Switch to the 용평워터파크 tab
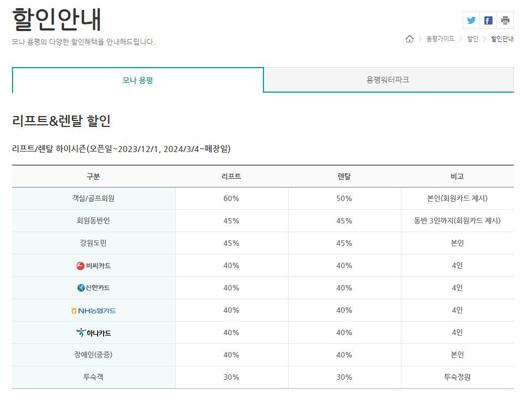The image size is (522, 400). [x=388, y=79]
